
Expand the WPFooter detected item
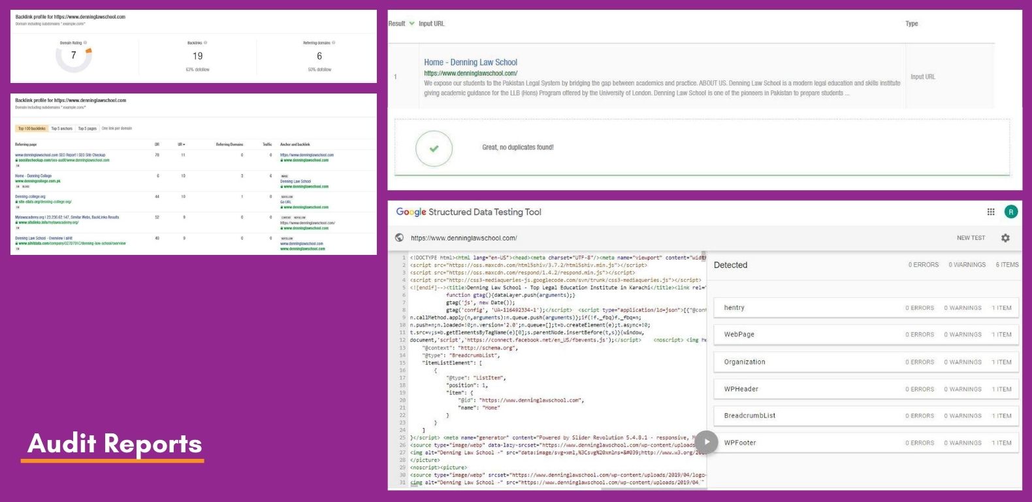tap(866, 443)
